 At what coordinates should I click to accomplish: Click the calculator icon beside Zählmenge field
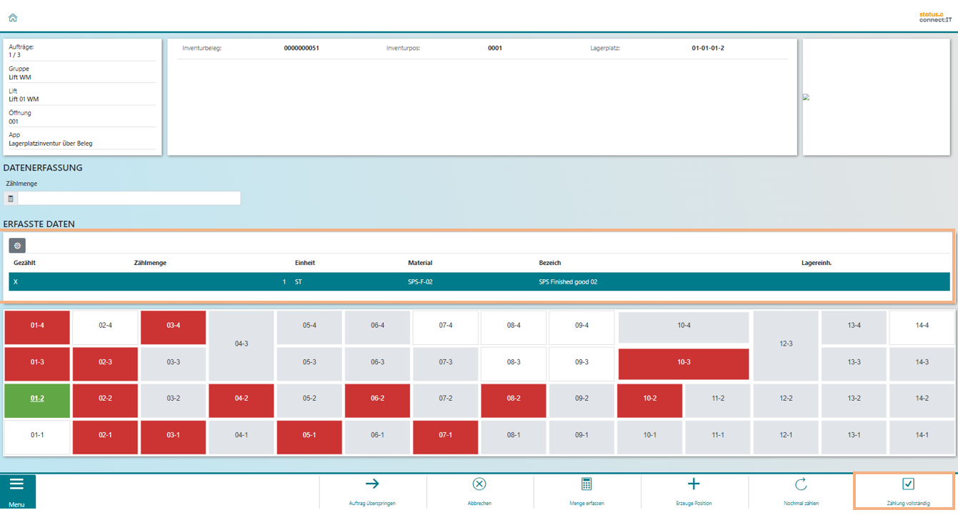(11, 199)
